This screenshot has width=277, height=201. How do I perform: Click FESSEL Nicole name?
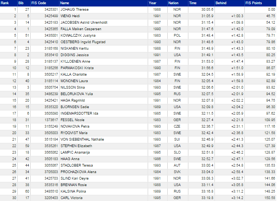point(73,120)
